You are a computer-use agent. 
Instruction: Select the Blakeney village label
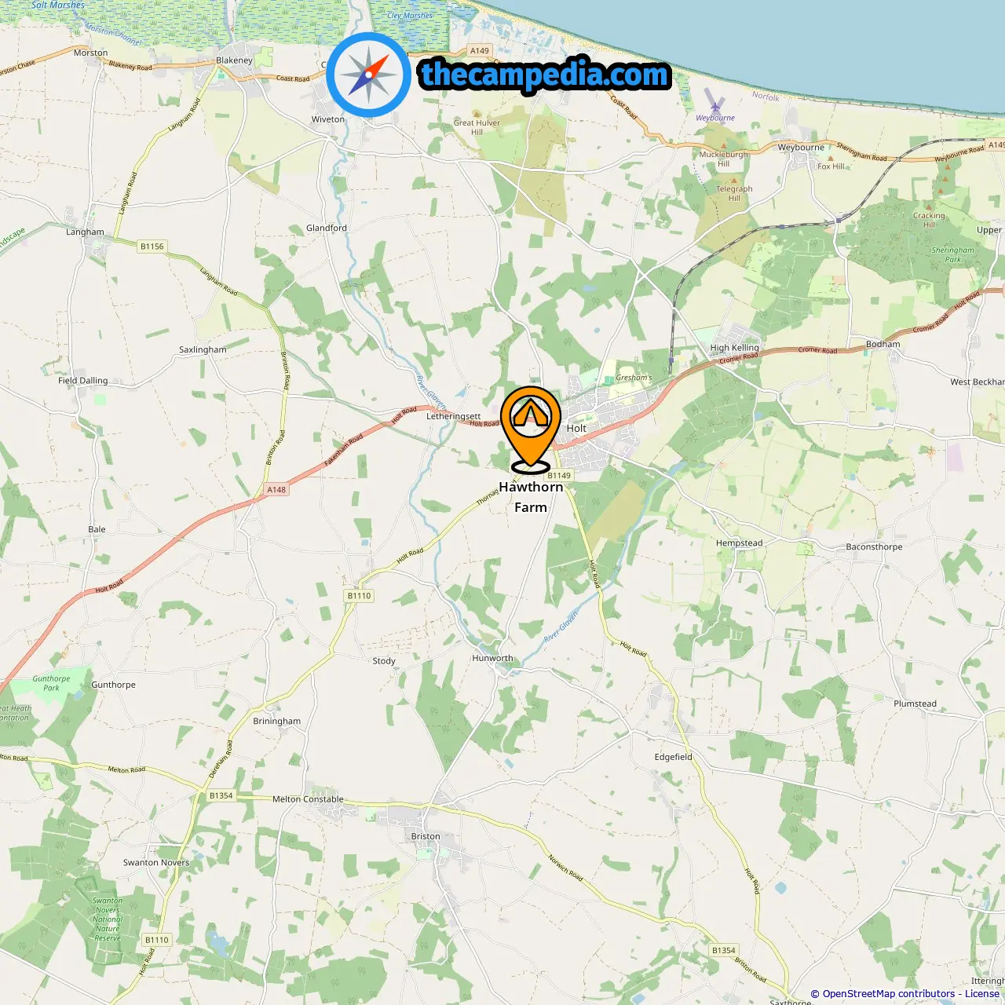(x=234, y=60)
